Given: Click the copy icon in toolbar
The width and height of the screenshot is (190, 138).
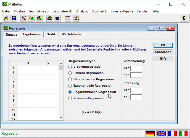Looking at the screenshot, I should (x=31, y=18).
